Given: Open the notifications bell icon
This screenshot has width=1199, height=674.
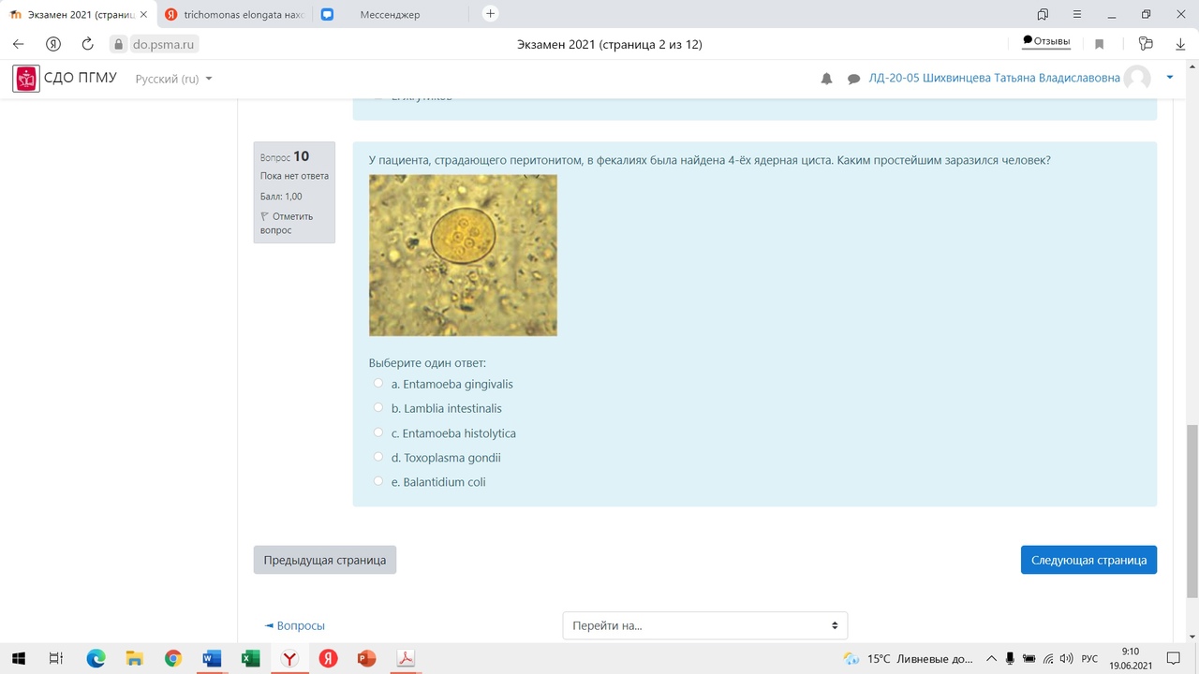Looking at the screenshot, I should (826, 79).
